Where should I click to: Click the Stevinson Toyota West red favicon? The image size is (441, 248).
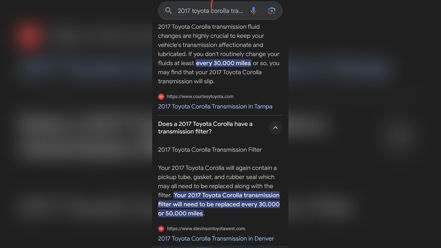161,229
